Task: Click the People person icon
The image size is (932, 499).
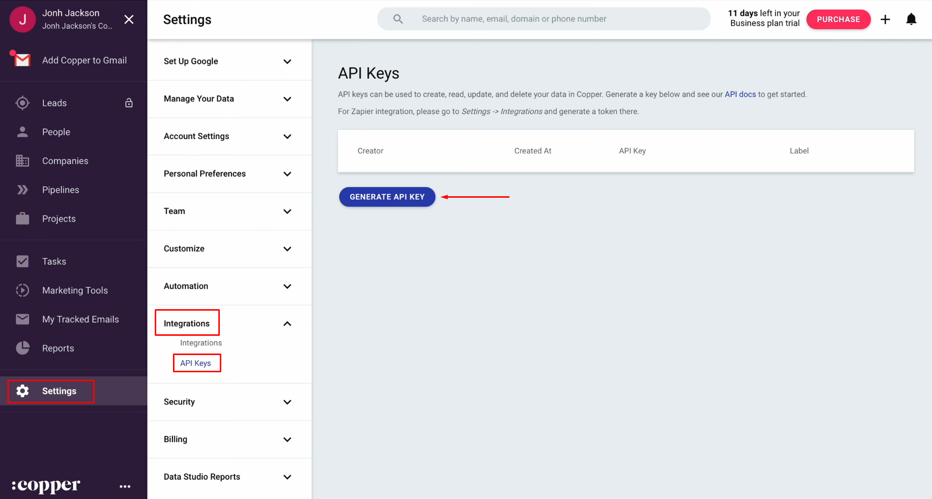Action: click(22, 132)
